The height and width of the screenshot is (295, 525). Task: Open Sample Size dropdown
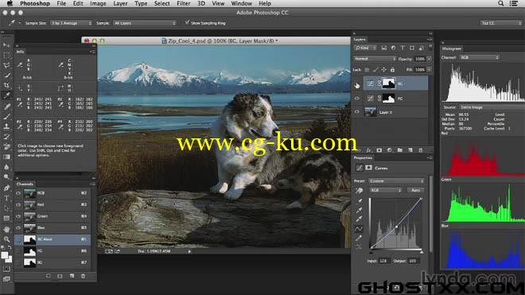pyautogui.click(x=71, y=23)
